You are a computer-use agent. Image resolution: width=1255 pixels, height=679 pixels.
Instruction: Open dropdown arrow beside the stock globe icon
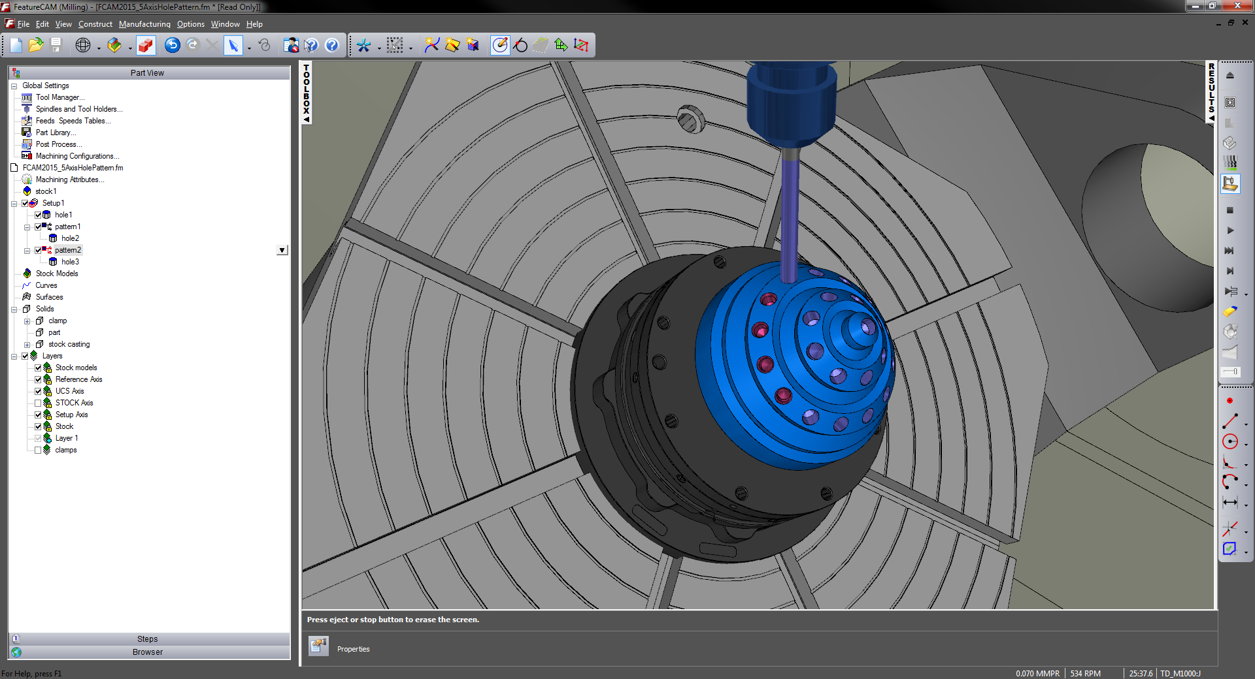coord(99,48)
